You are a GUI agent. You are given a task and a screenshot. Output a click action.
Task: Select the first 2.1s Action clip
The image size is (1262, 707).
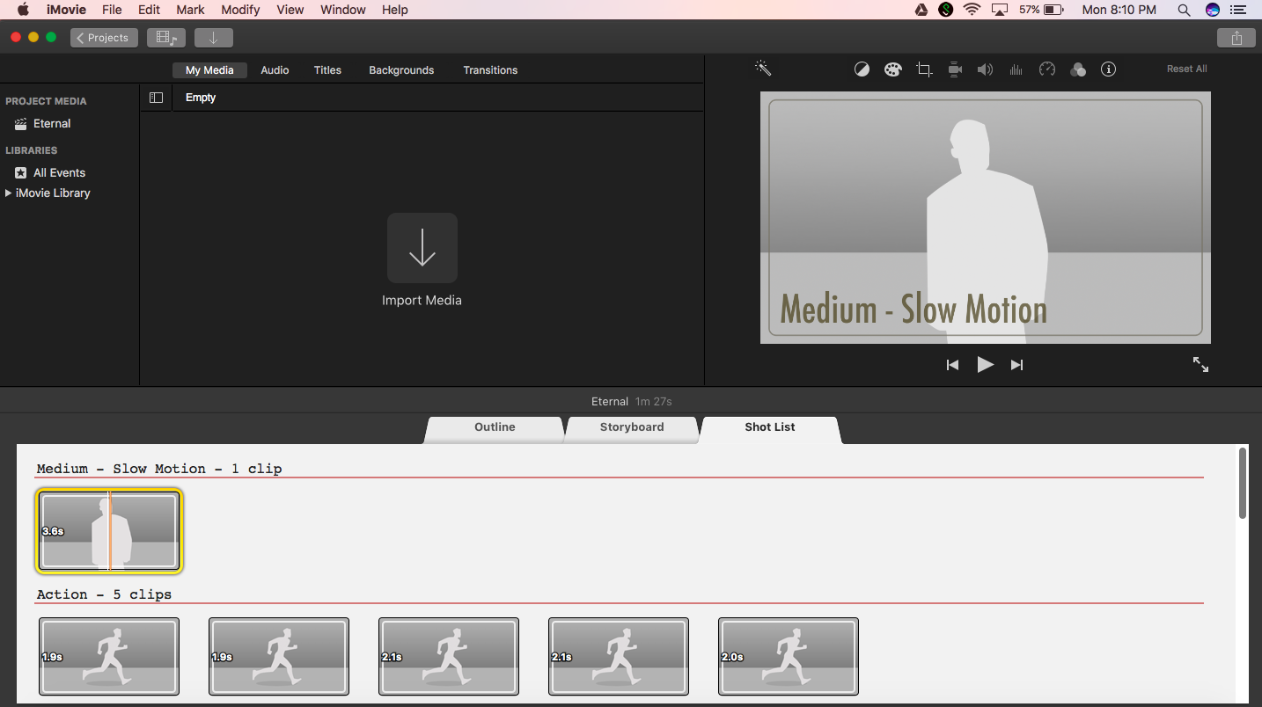coord(449,656)
